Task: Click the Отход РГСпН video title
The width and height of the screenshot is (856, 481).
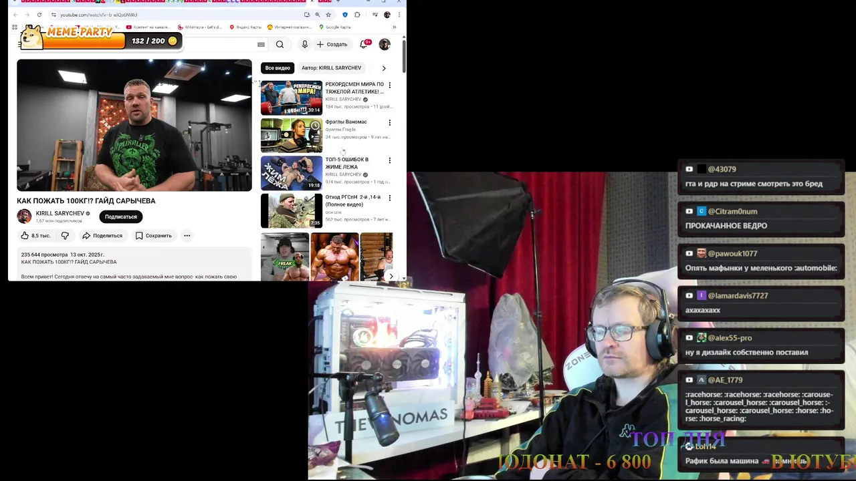Action: (353, 200)
